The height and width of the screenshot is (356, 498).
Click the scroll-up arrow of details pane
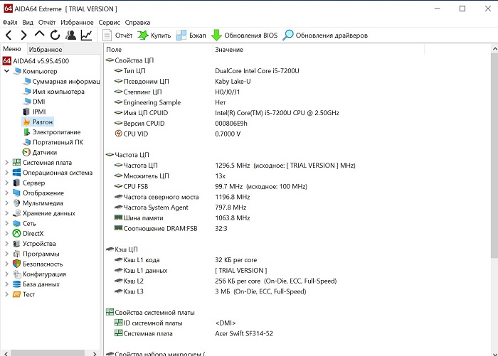tap(494, 49)
